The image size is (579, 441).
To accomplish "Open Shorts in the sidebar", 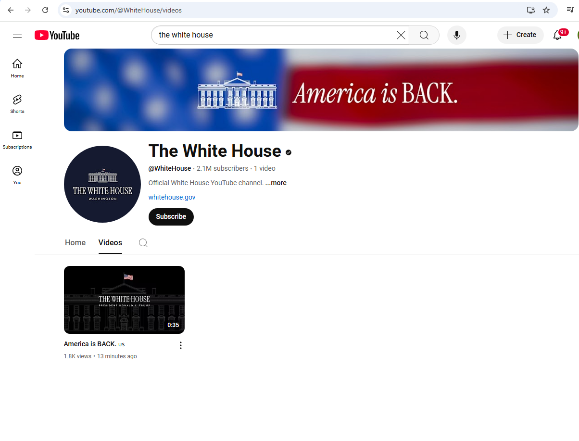I will click(17, 104).
